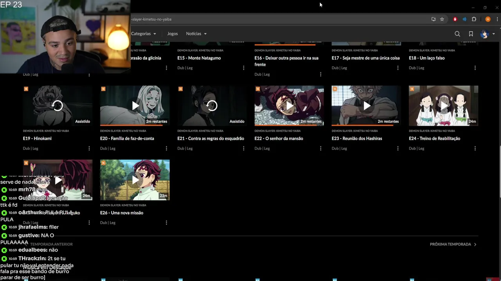Screen dimensions: 501x281
Task: Open more options for E15 - Monte Natagumo
Action: pos(243,68)
